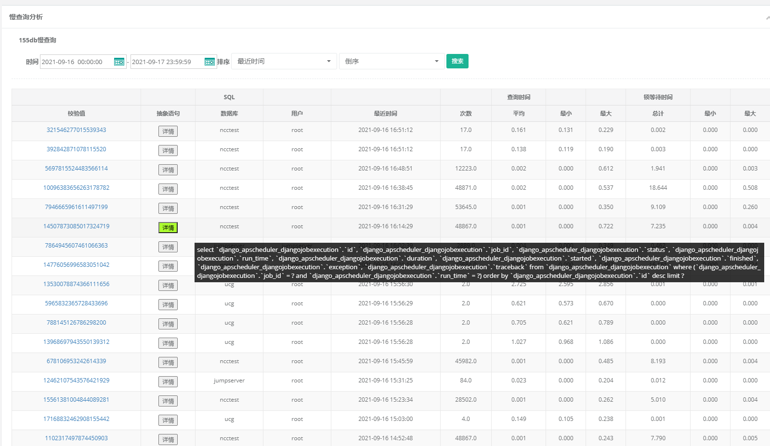Open checksum link 788145126786298200
The image size is (770, 446).
pos(76,323)
